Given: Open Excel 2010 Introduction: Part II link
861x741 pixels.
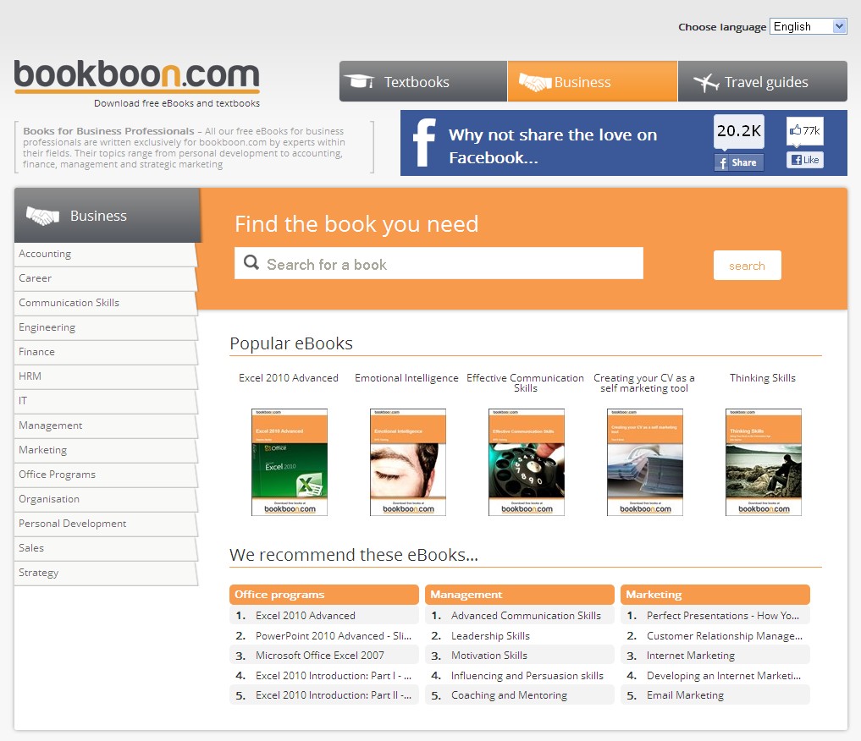Looking at the screenshot, I should pos(334,695).
